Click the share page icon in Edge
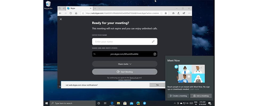This screenshot has width=258, height=106. click(184, 13)
